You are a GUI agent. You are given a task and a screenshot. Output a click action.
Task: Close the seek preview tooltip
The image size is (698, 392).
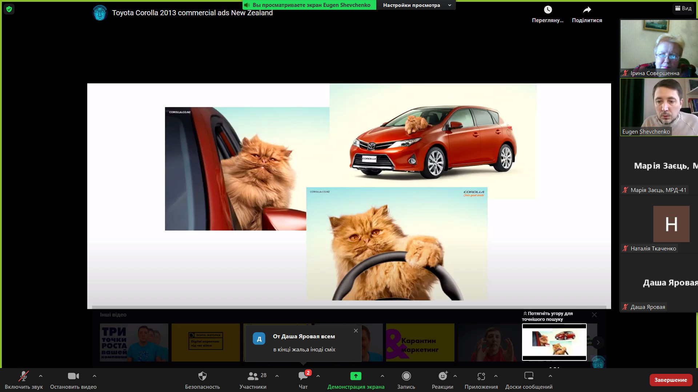[x=594, y=315]
